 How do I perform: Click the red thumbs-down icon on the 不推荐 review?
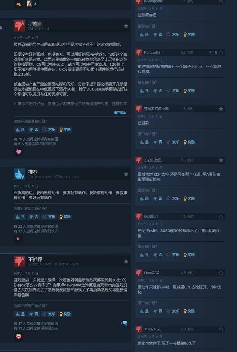coord(20,261)
